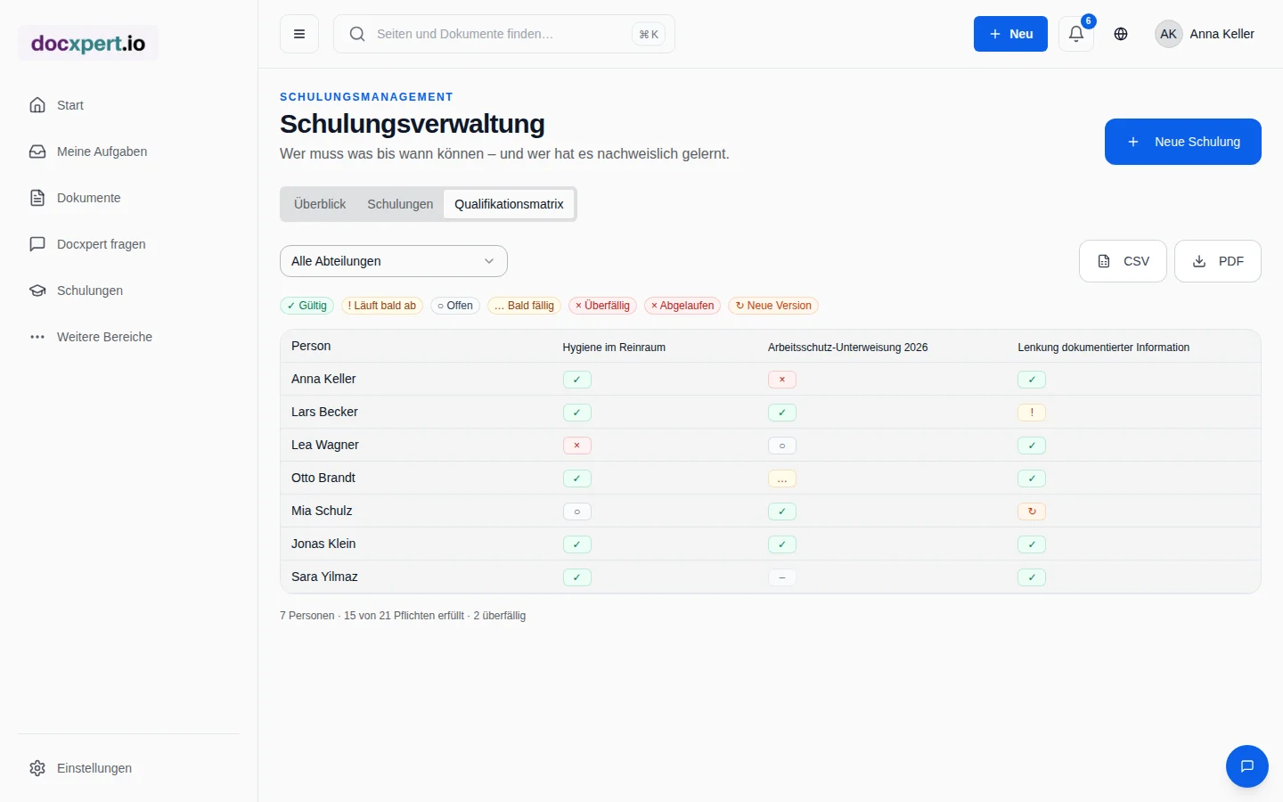Create a new training with Neue Schulung
Viewport: 1283px width, 802px height.
pos(1183,142)
